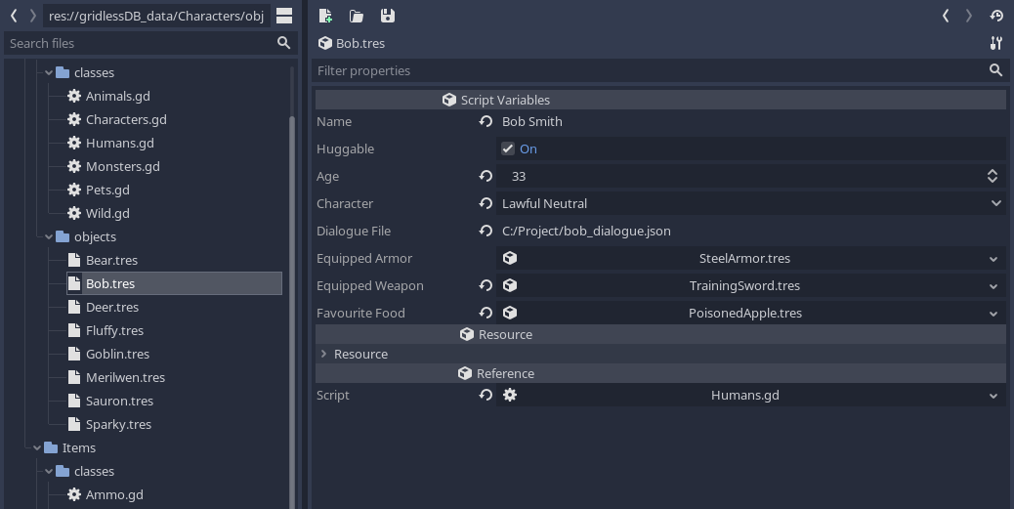Revert the Name property to default

click(486, 122)
